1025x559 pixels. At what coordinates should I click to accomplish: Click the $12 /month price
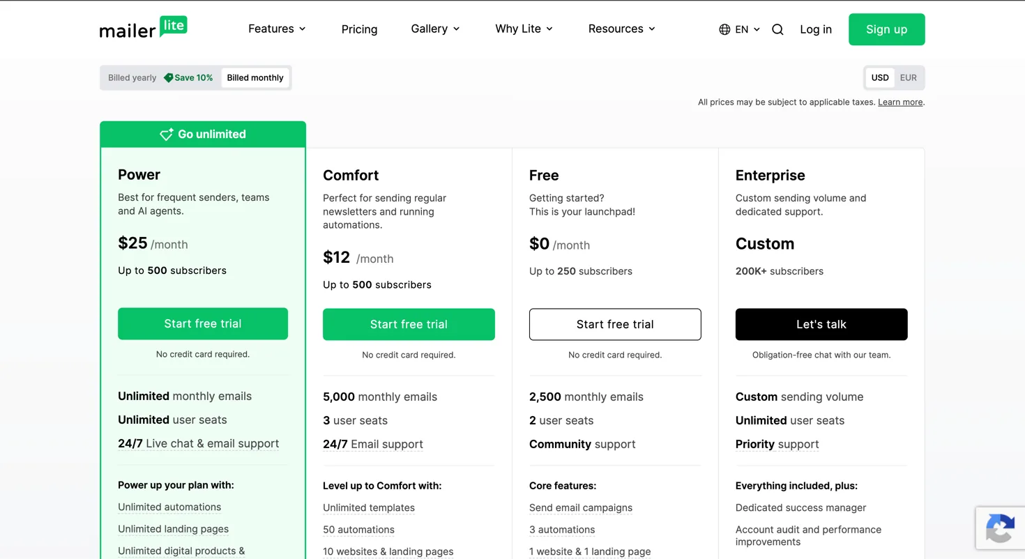click(358, 258)
